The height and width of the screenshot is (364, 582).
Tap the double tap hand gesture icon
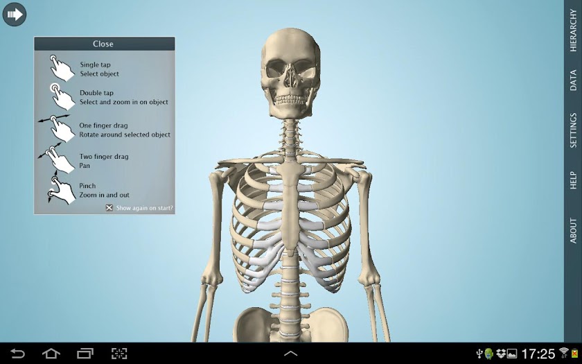(x=62, y=96)
